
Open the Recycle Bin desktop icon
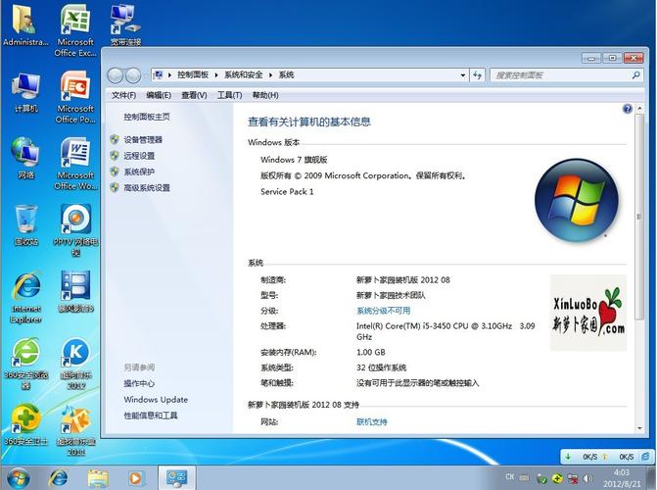[26, 224]
